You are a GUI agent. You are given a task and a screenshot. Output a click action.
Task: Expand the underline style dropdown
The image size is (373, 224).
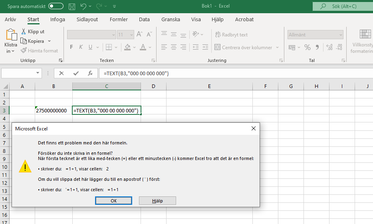(97, 48)
